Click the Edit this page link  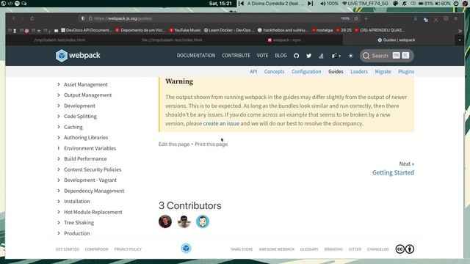[174, 144]
